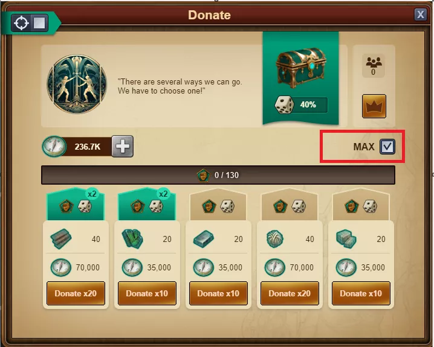Click the Donate x20 button costing 40 planks

coord(76,293)
